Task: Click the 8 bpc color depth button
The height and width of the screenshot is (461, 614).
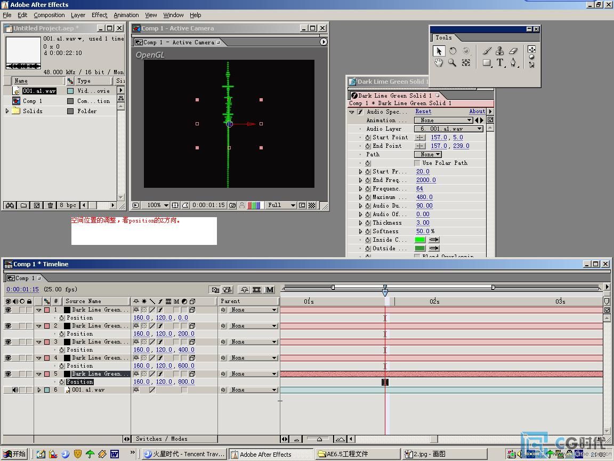Action: coord(68,205)
